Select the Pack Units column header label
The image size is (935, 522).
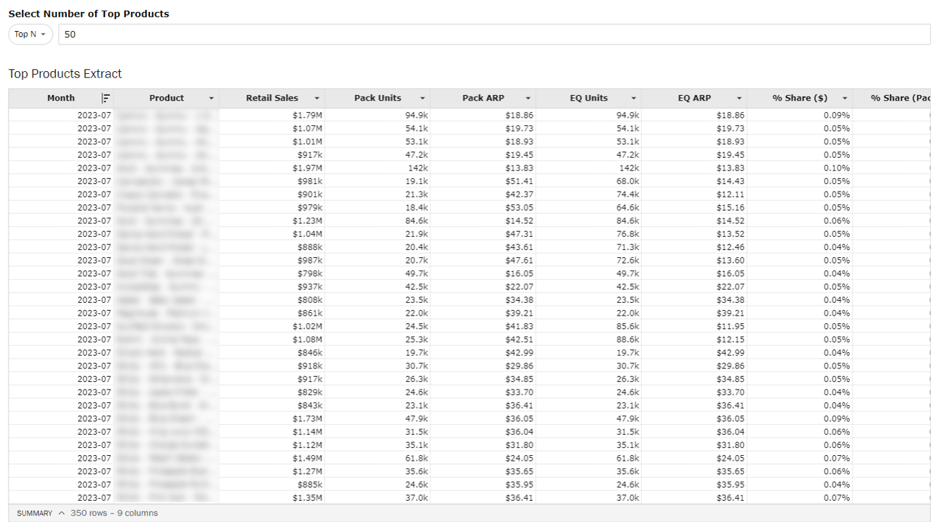click(x=378, y=99)
